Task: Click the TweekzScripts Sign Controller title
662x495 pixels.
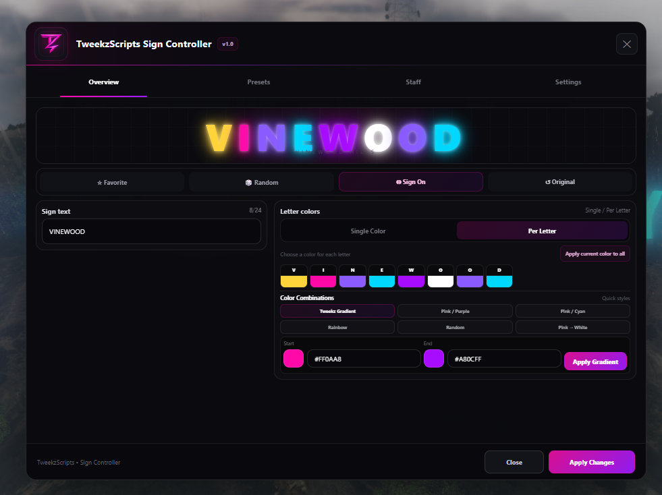Action: pyautogui.click(x=144, y=44)
